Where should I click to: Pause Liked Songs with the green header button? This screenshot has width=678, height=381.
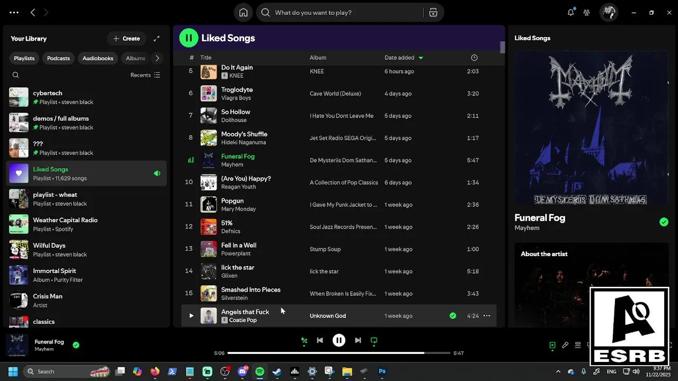(189, 38)
